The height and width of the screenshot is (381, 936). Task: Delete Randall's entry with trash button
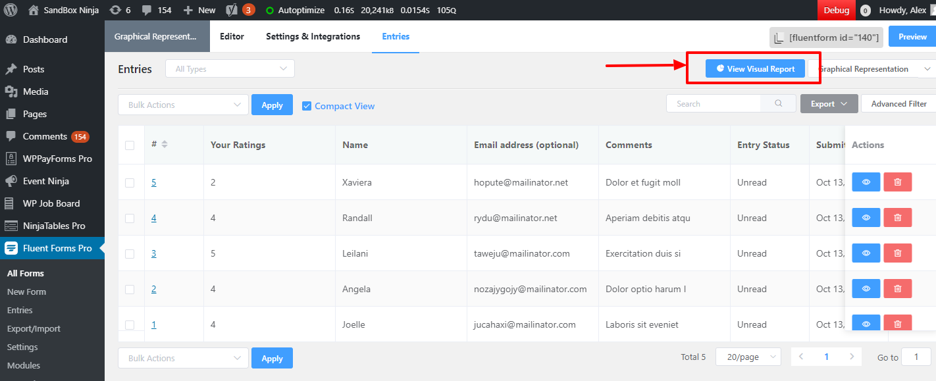coord(898,218)
